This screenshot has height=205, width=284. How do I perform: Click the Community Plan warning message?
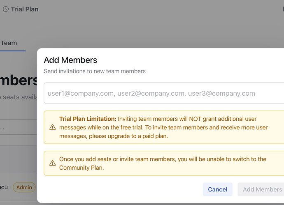click(x=163, y=163)
